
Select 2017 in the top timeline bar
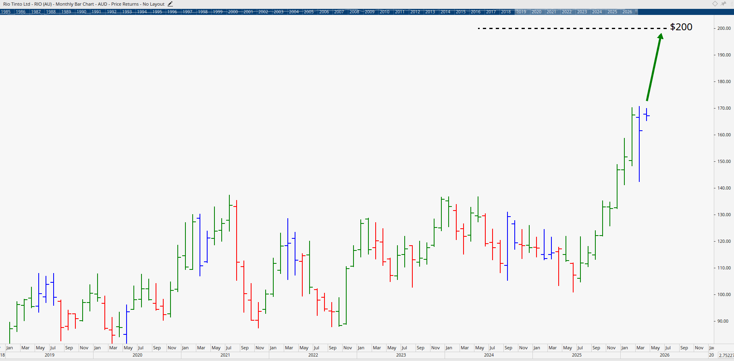click(x=491, y=12)
